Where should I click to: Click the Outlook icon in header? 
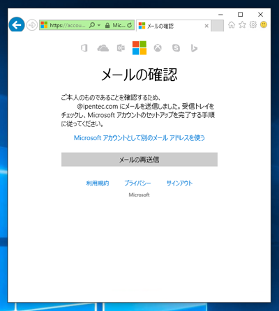(x=121, y=48)
